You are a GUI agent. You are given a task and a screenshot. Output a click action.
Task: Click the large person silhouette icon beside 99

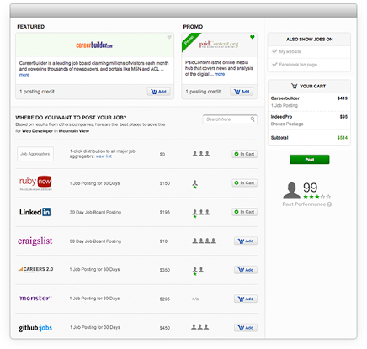coord(292,190)
